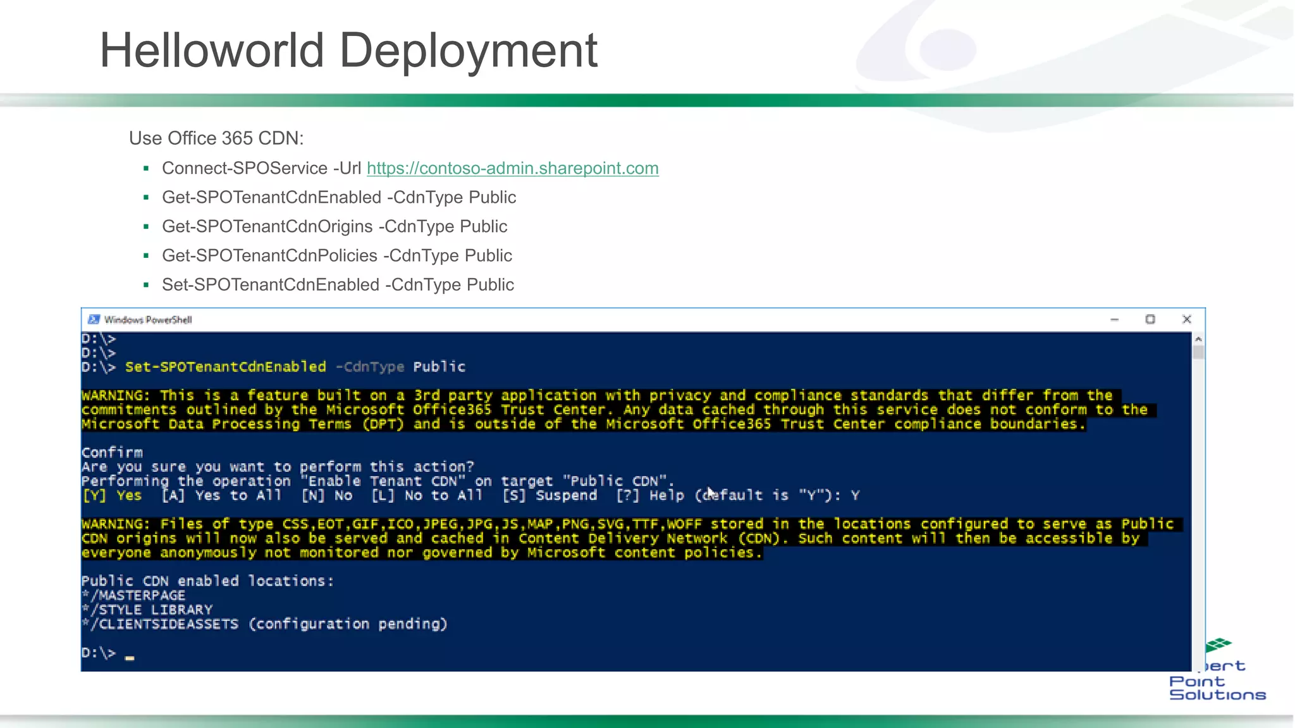Viewport: 1295px width, 728px height.
Task: Click 'Public CDN enabled locations:' line
Action: 207,581
